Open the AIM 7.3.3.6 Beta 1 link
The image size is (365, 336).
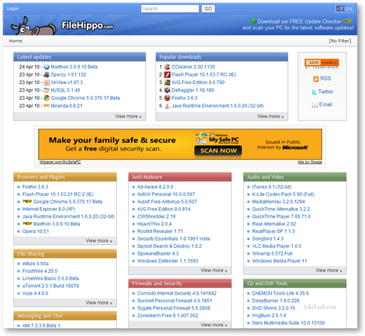[41, 325]
